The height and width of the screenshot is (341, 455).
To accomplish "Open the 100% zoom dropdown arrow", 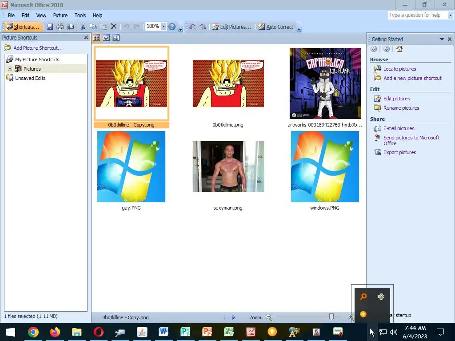I will click(x=164, y=26).
